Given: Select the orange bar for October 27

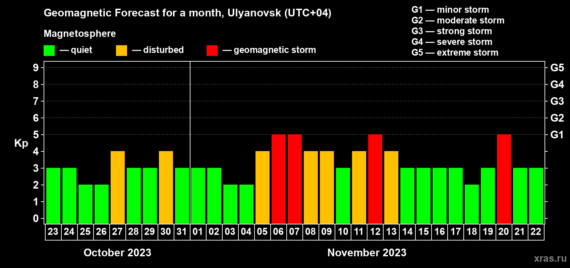Looking at the screenshot, I should pos(118,187).
